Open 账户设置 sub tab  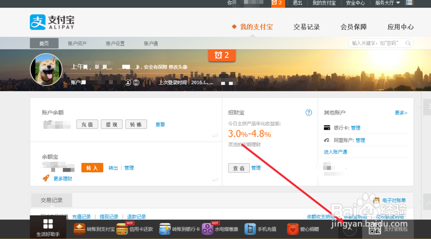click(115, 44)
